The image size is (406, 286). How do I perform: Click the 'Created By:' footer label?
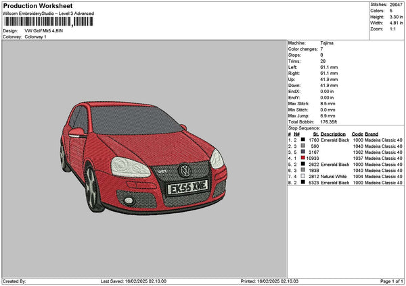14,281
